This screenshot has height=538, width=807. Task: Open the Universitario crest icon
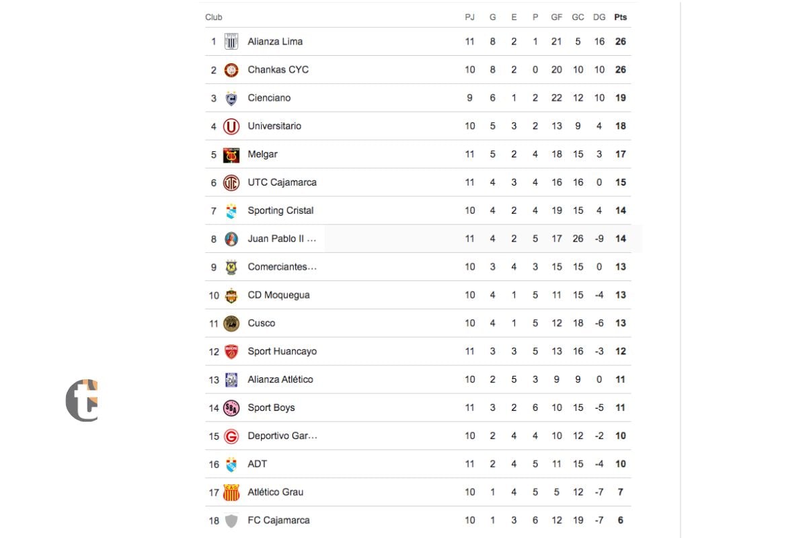click(231, 126)
